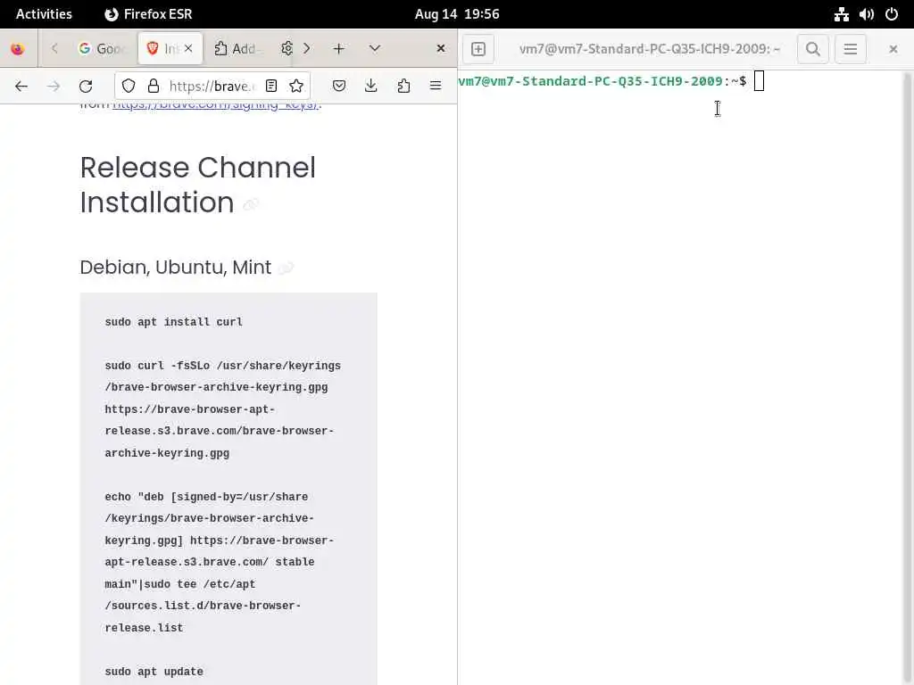Go back one page in Firefox

click(x=21, y=87)
